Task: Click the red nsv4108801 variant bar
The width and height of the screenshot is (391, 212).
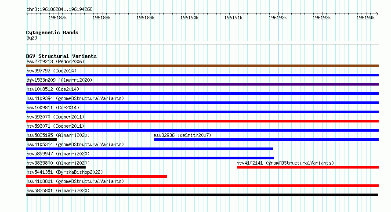Action: click(x=202, y=186)
